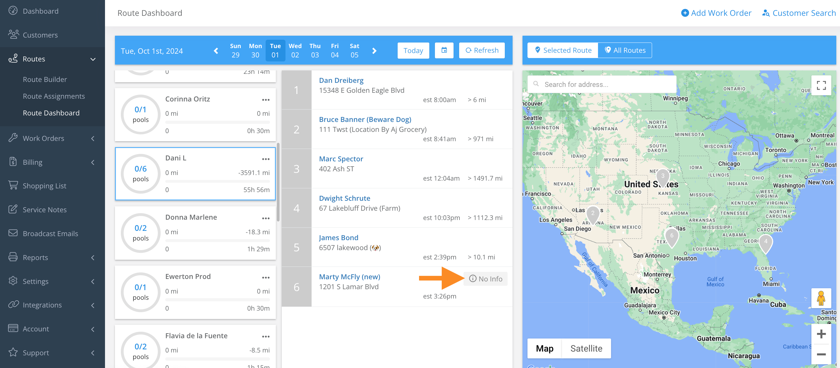This screenshot has width=840, height=368.
Task: Open Route Assignments submenu item
Action: pyautogui.click(x=54, y=96)
